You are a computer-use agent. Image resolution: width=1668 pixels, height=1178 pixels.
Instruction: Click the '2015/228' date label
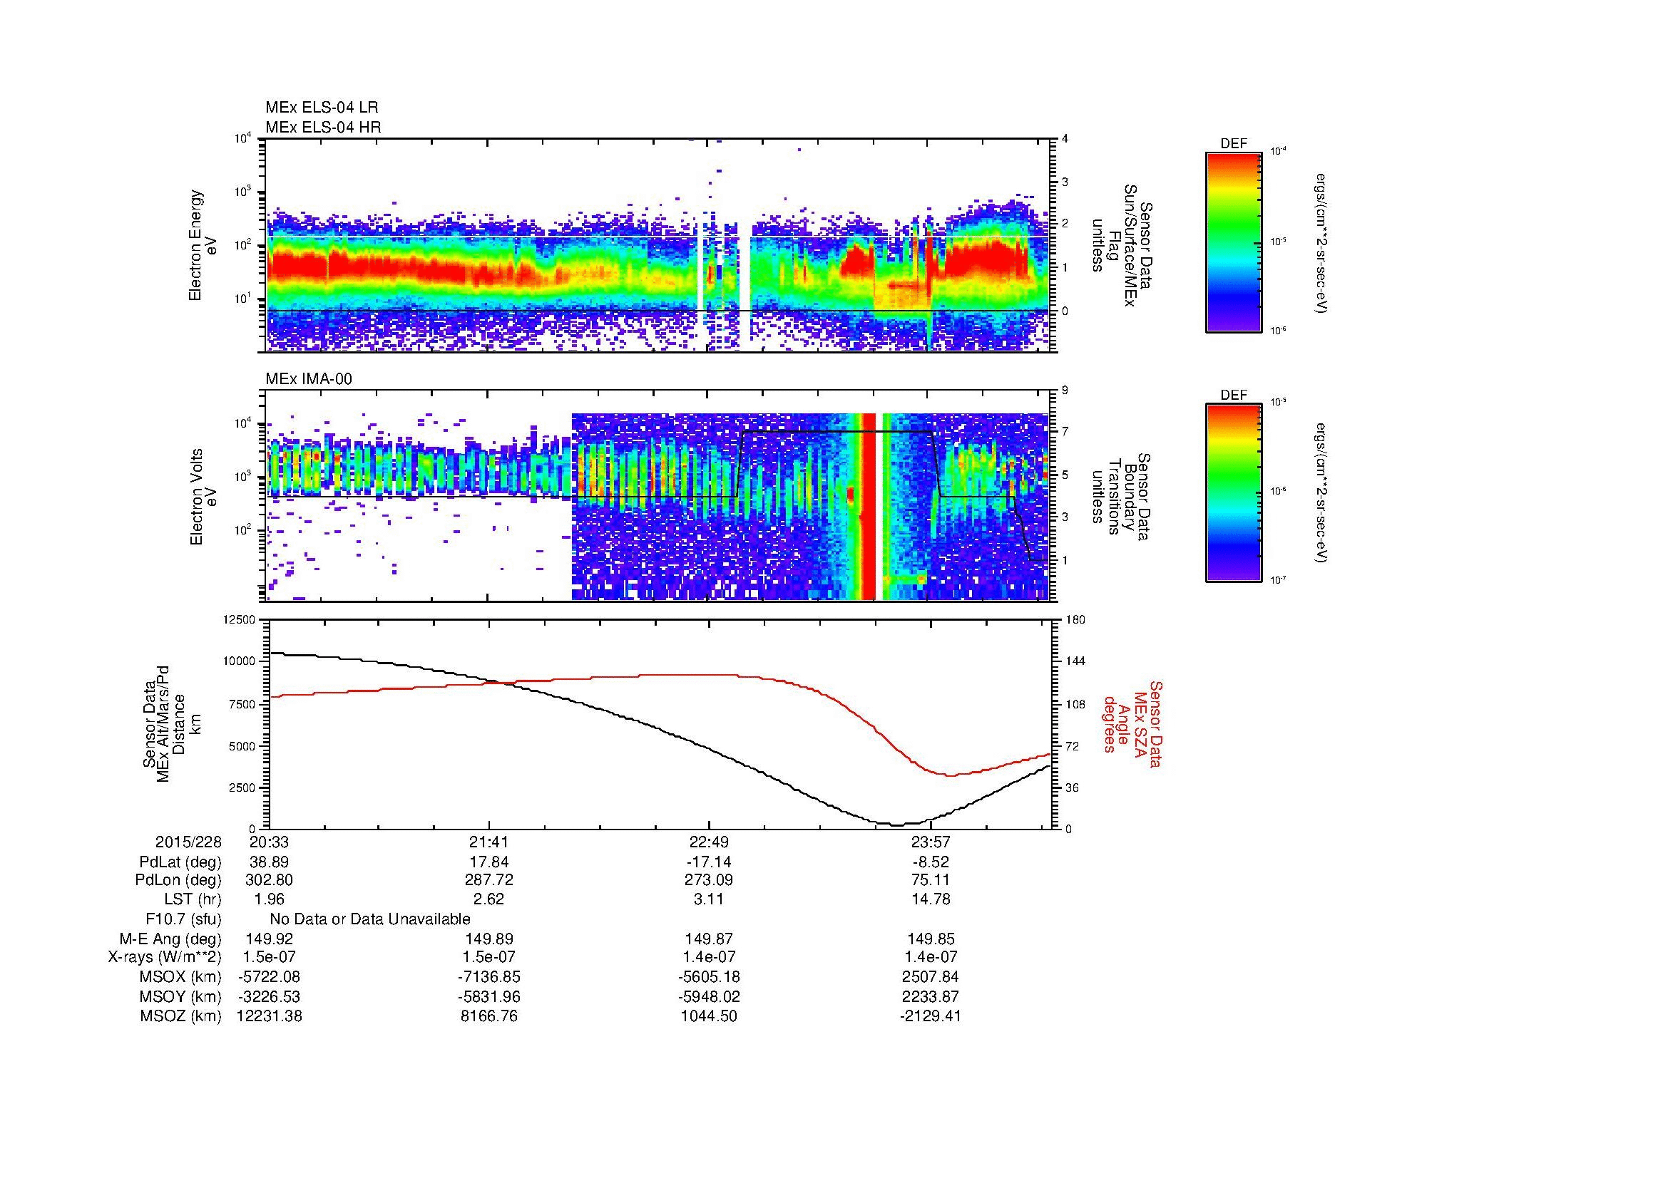click(x=188, y=842)
